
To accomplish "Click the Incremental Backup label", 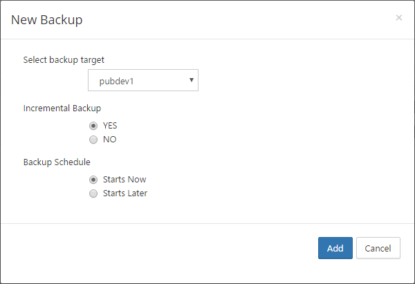I will click(x=62, y=108).
